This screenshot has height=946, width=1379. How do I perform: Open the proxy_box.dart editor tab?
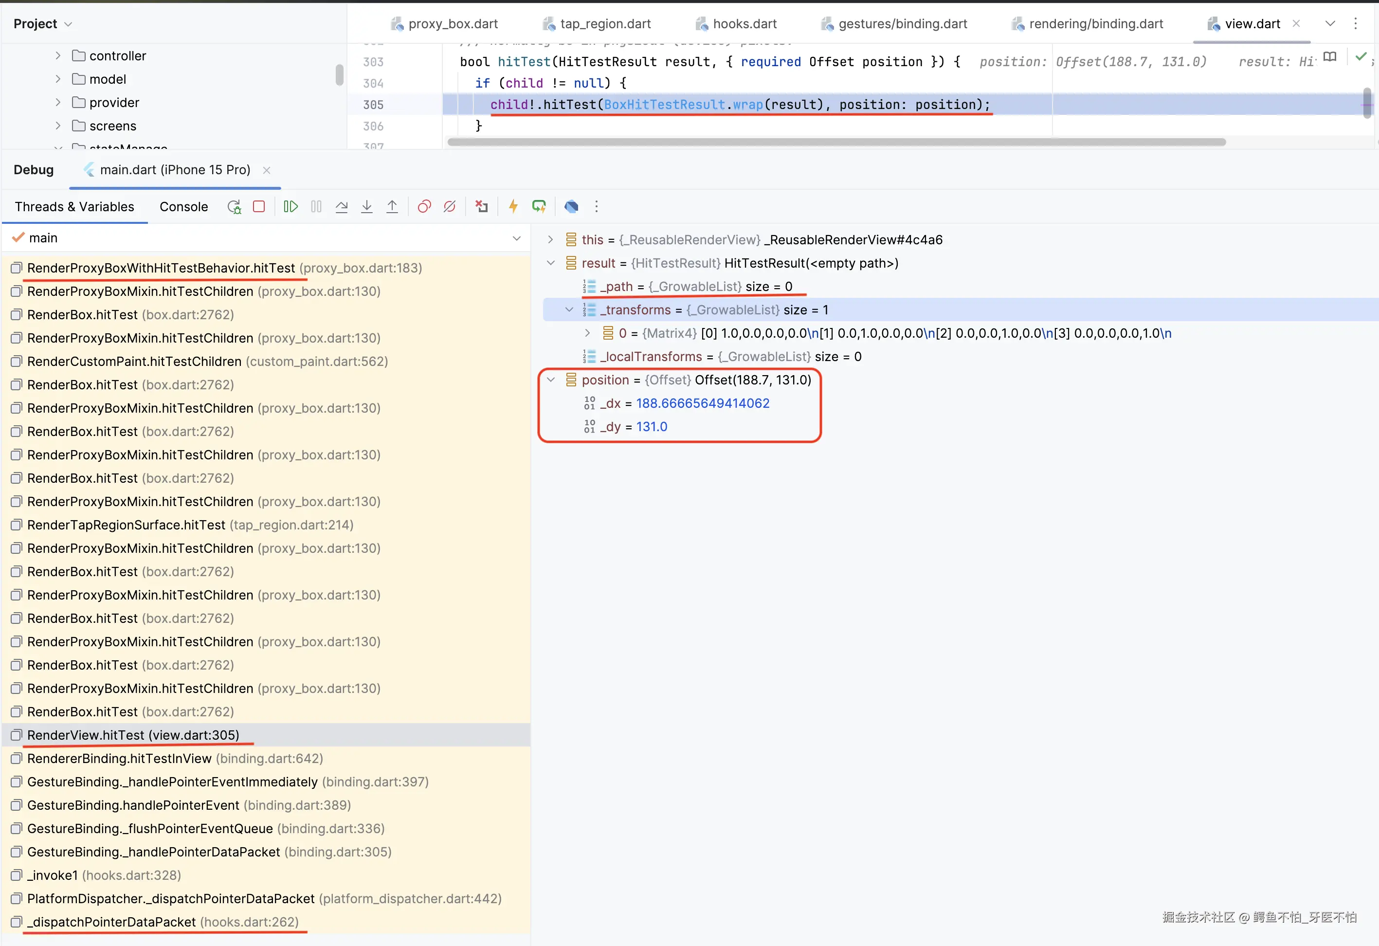(452, 24)
